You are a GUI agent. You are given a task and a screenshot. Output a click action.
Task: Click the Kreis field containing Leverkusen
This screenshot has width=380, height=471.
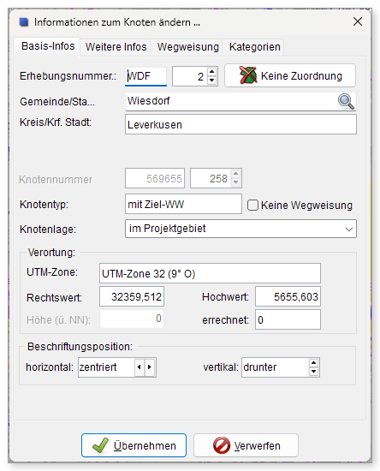[x=240, y=124]
